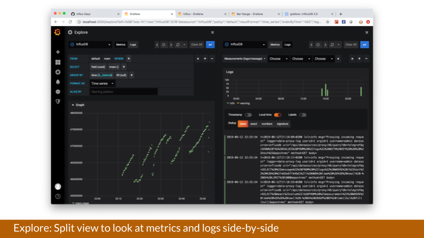The image size is (424, 238).
Task: Open Dashboards from the sidebar grid icon
Action: [x=57, y=62]
